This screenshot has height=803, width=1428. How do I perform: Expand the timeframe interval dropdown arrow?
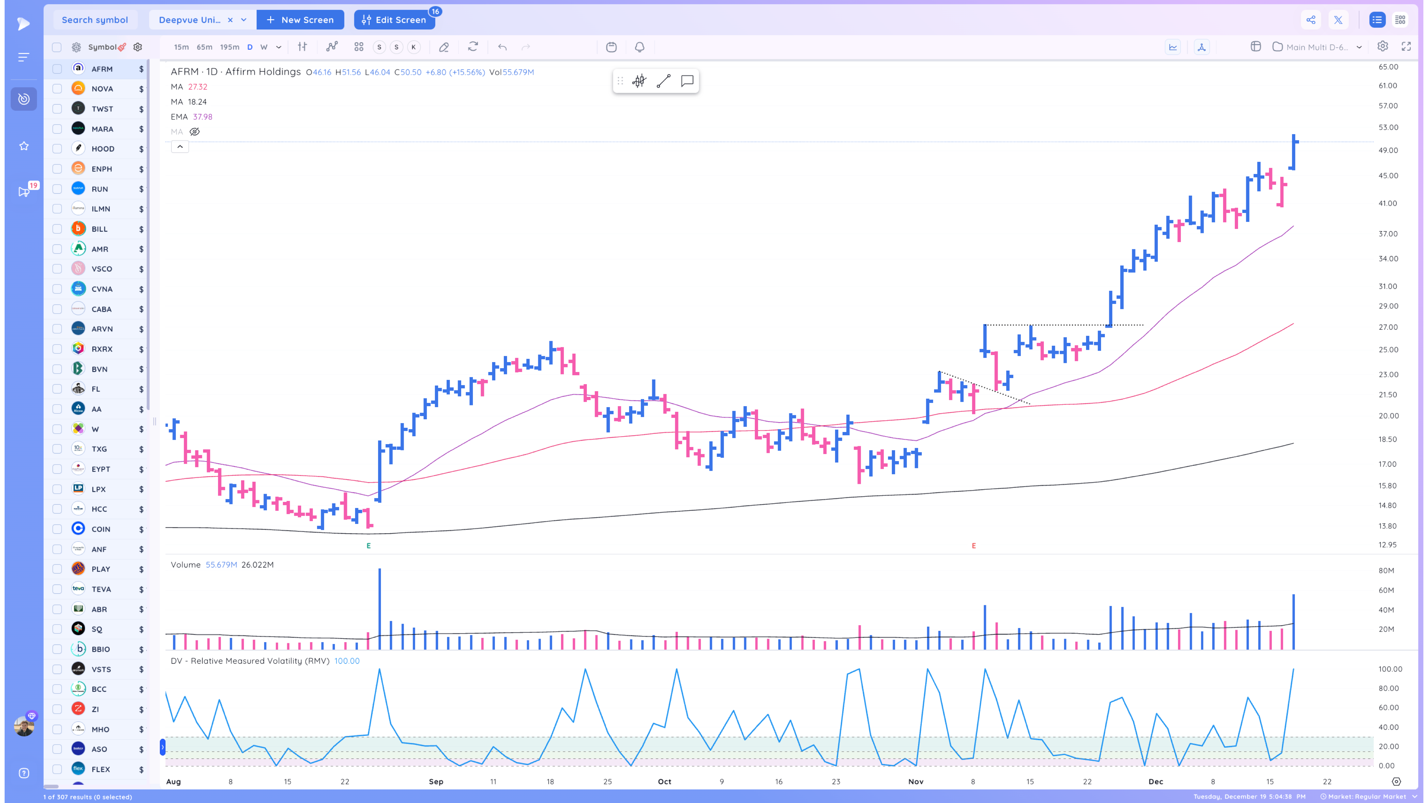pyautogui.click(x=279, y=47)
